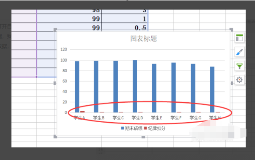The height and width of the screenshot is (160, 255).
Task: Click the y-axis value 40
Action: (65, 92)
